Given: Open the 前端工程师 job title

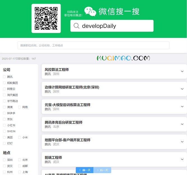Looking at the screenshot, I should 53,158.
